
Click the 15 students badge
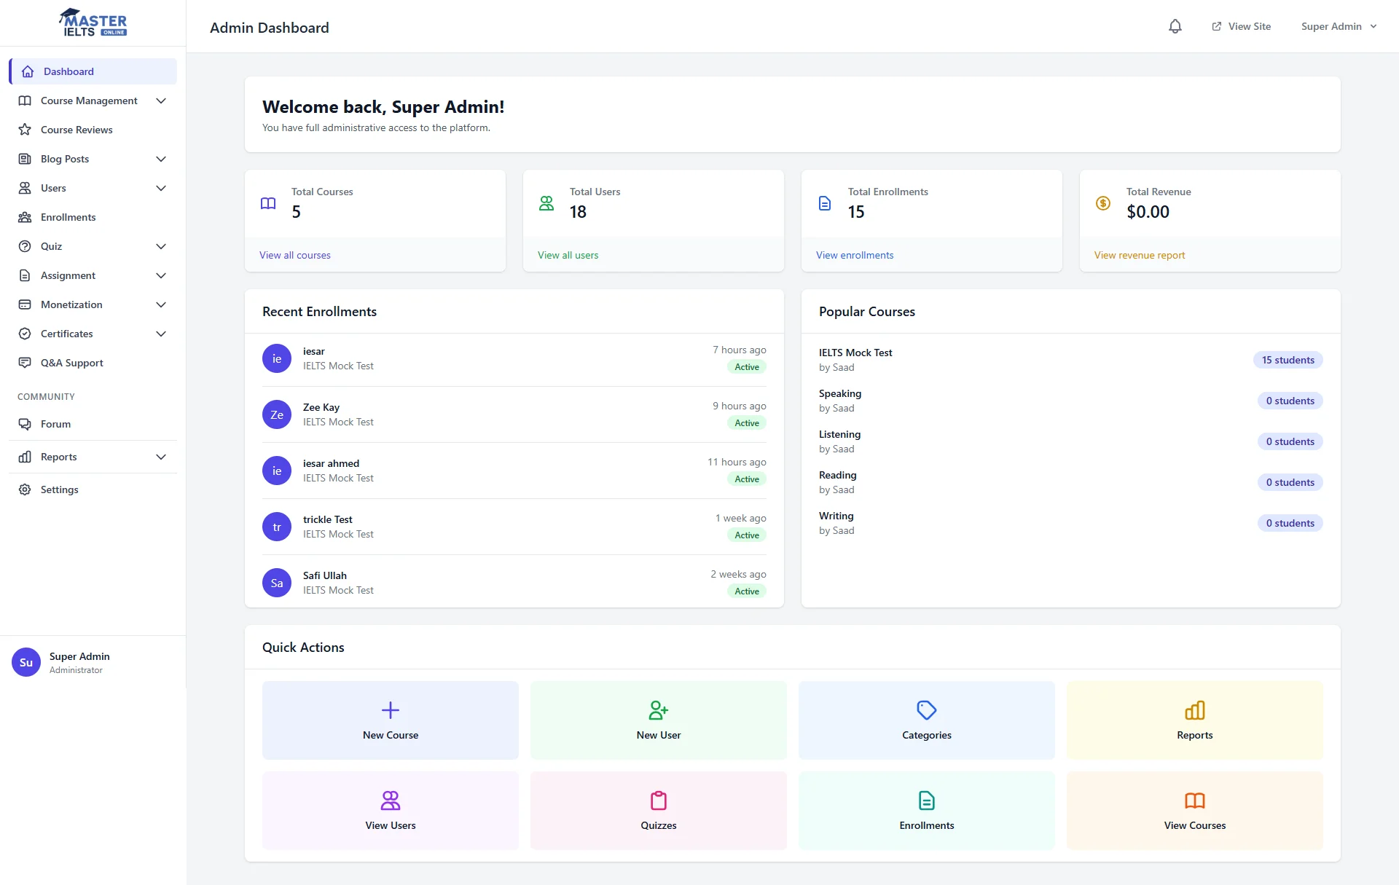(1288, 360)
